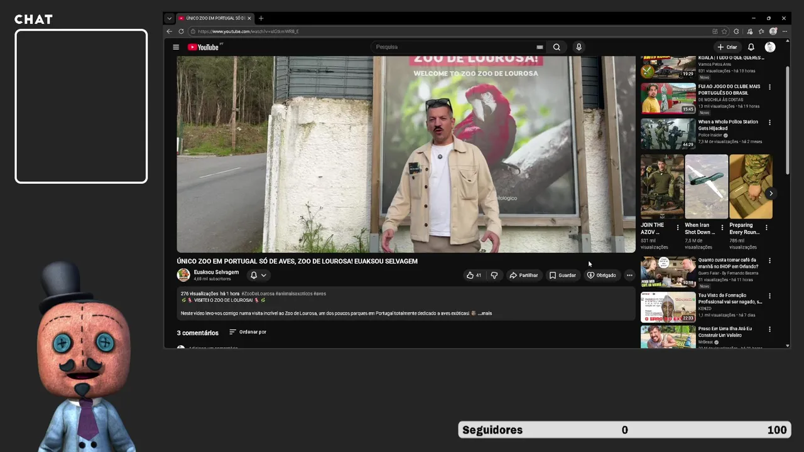804x452 pixels.
Task: Open YouTube notifications bell in header
Action: [751, 47]
